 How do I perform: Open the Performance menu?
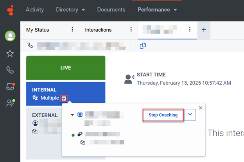pos(157,10)
